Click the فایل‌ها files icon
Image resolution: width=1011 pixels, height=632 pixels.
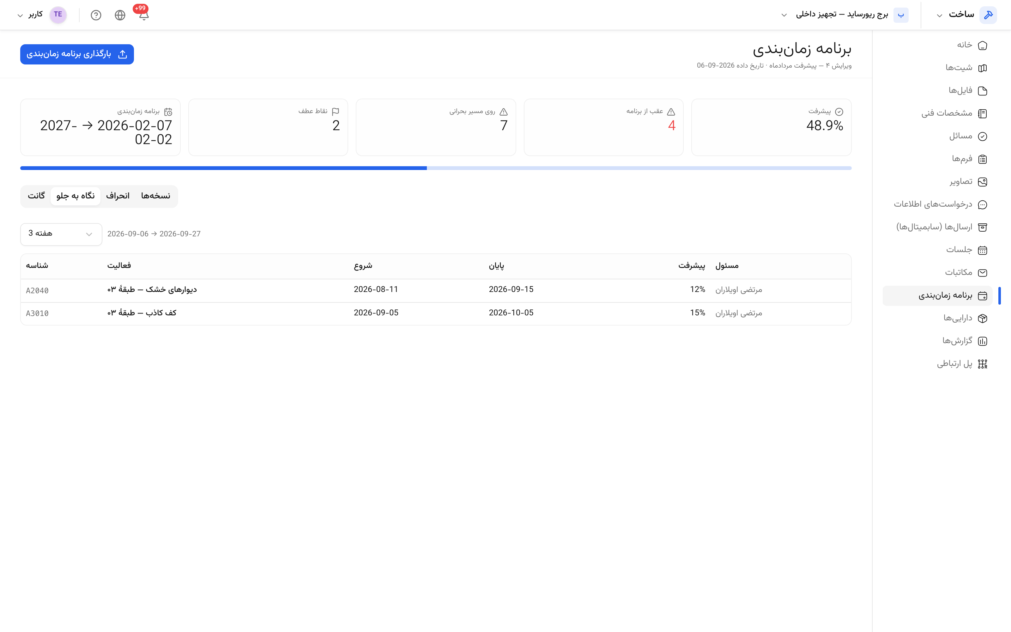[x=983, y=91]
